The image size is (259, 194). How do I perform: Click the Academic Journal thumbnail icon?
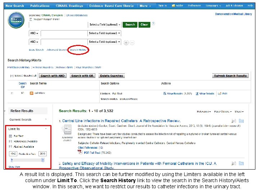click(x=67, y=130)
